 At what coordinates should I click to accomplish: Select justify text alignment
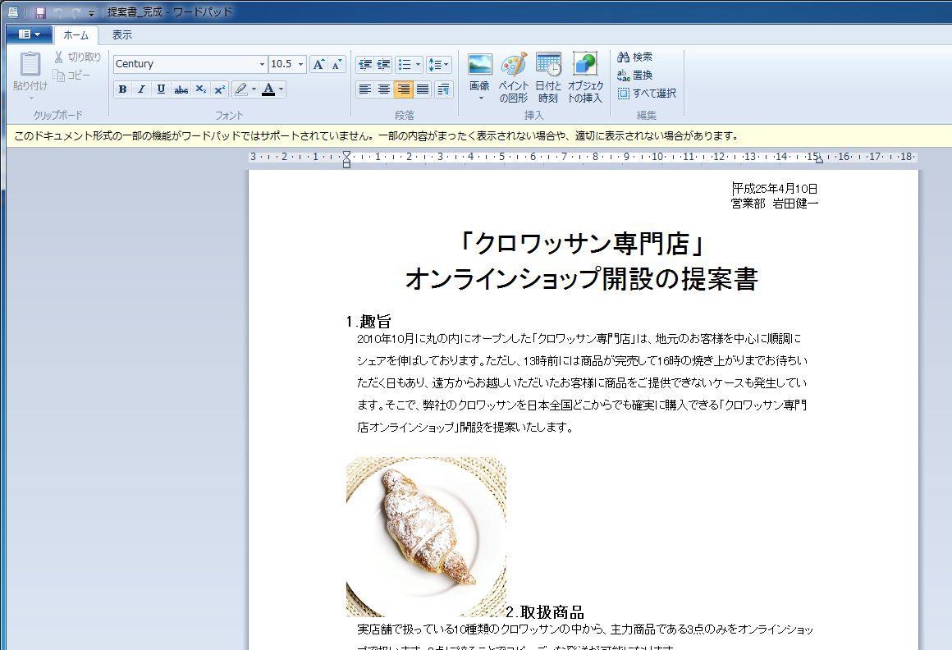pyautogui.click(x=423, y=89)
